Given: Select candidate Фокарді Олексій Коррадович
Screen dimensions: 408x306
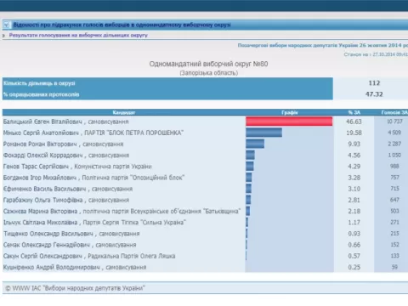Looking at the screenshot, I should pos(42,156).
